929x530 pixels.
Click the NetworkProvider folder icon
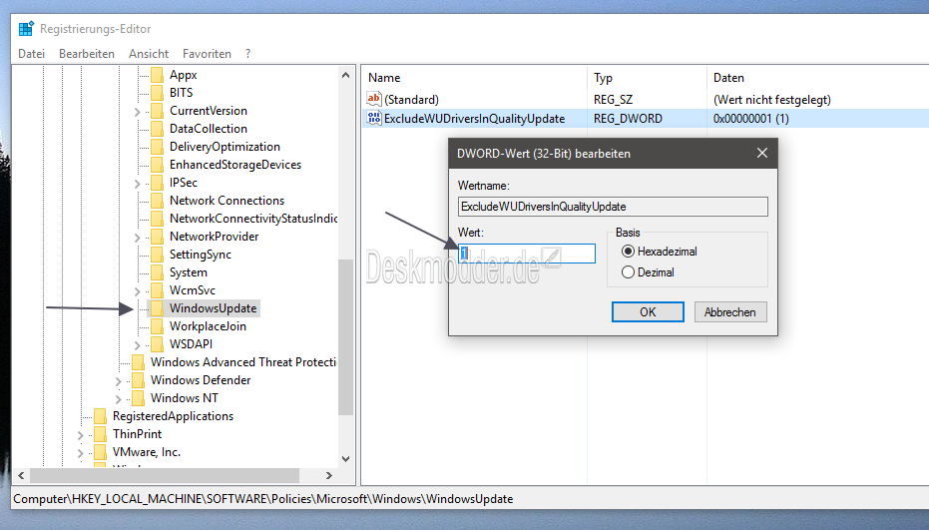pos(157,237)
